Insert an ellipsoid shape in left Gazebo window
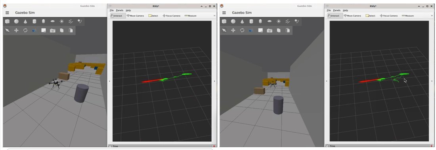This screenshot has height=150, width=436. (53, 21)
